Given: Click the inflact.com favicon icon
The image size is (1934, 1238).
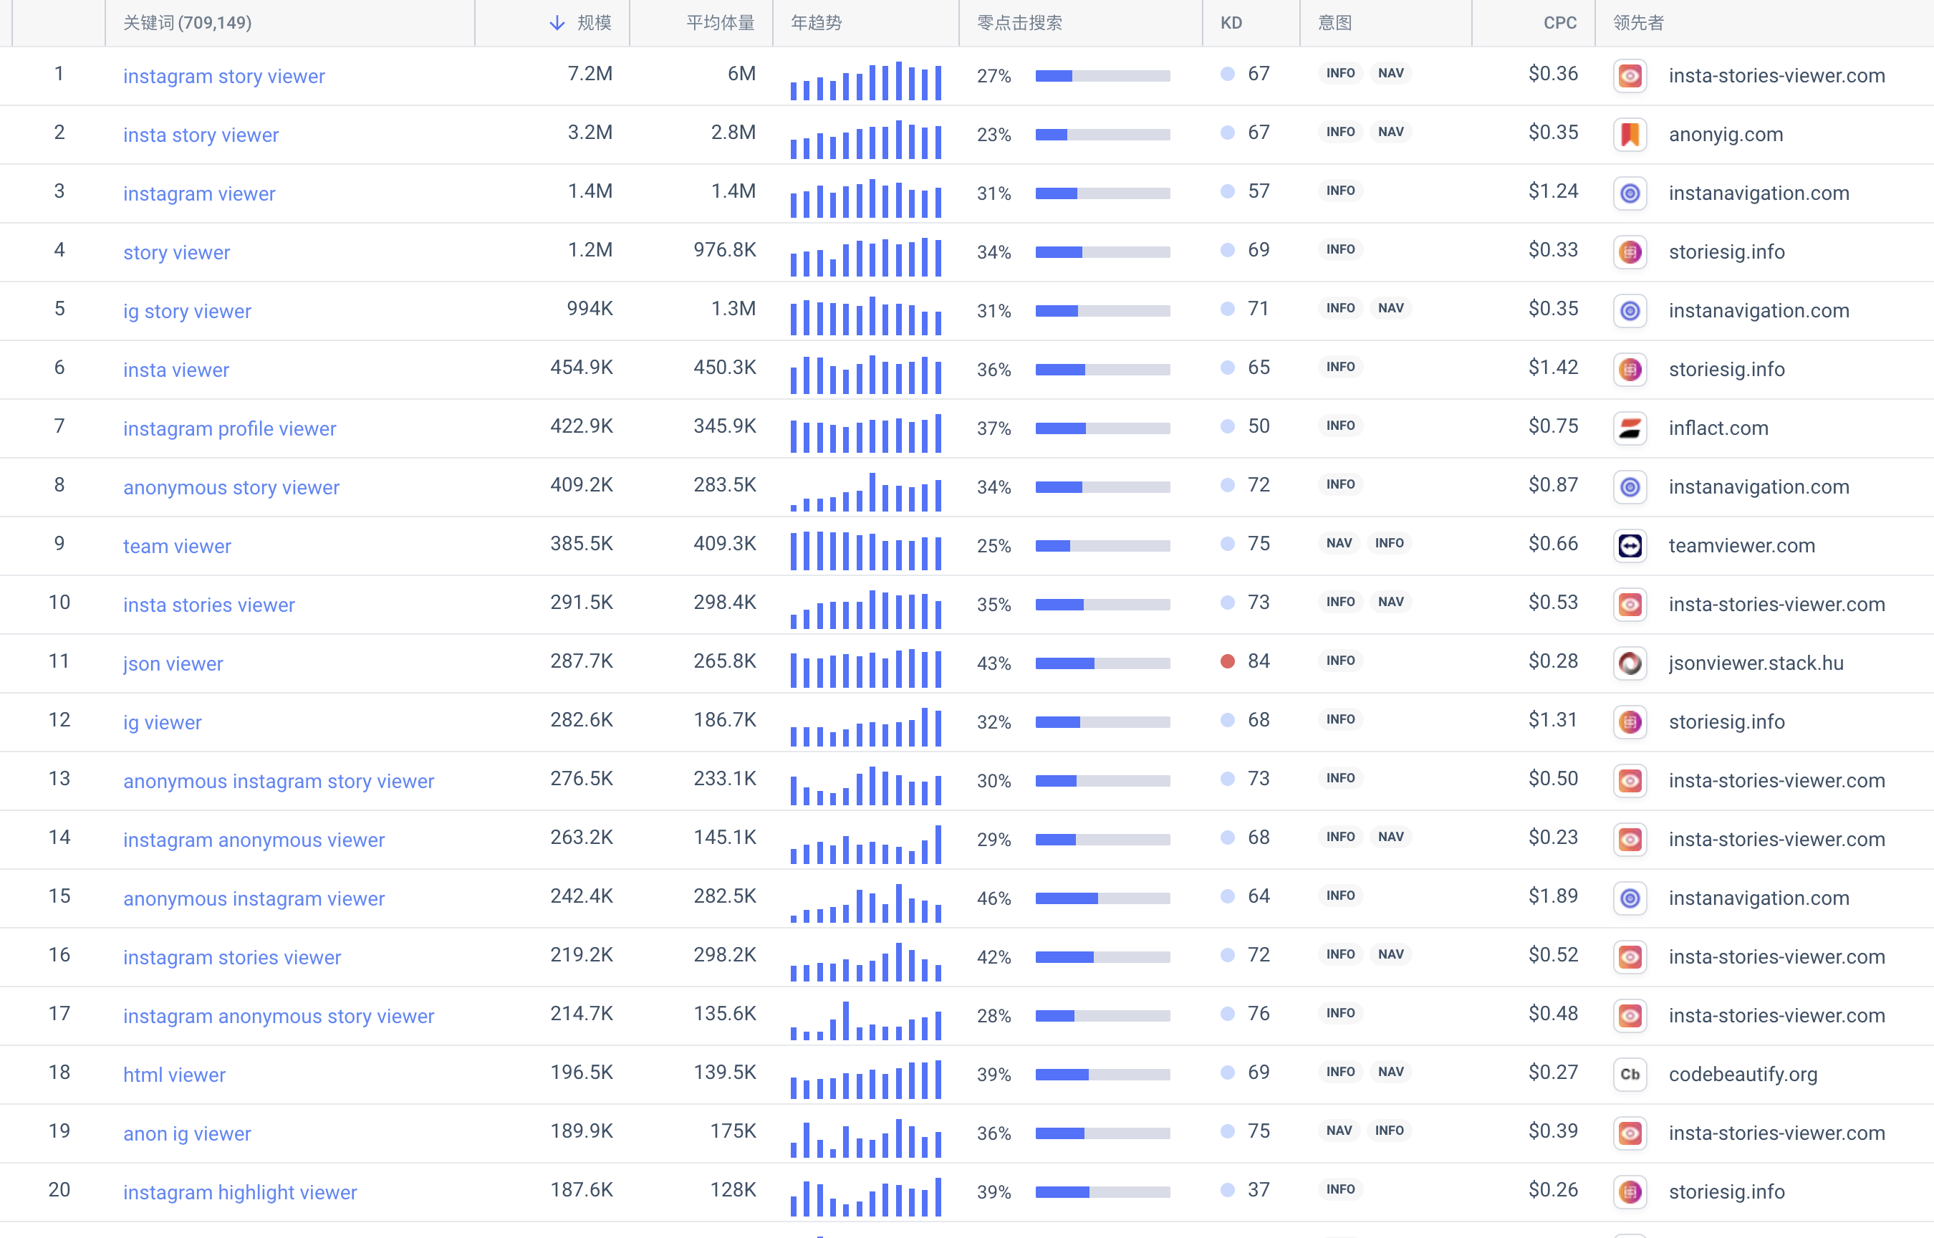Looking at the screenshot, I should 1630,428.
